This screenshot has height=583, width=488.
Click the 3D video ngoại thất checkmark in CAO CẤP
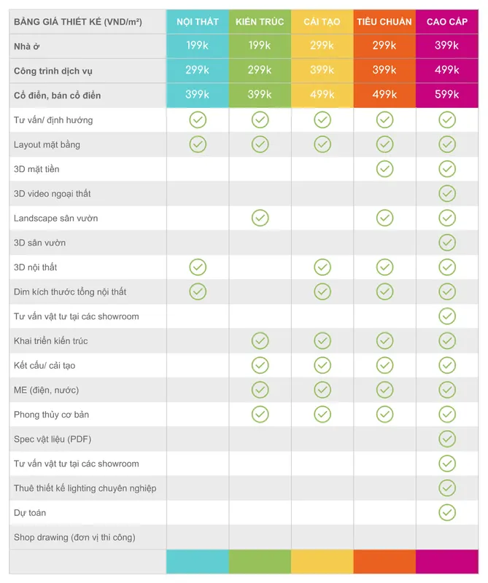(x=447, y=193)
